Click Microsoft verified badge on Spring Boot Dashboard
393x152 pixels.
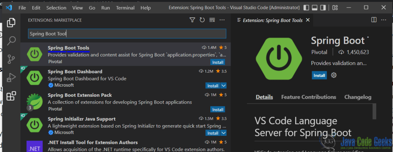click(x=51, y=85)
